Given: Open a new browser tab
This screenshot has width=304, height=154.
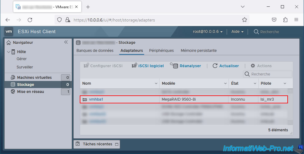Looking at the screenshot, I should click(x=88, y=7).
